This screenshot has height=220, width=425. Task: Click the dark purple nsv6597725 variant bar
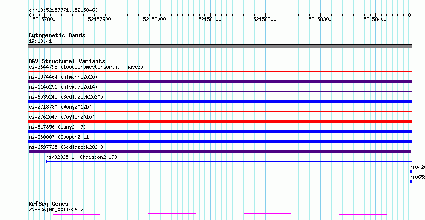pyautogui.click(x=220, y=152)
